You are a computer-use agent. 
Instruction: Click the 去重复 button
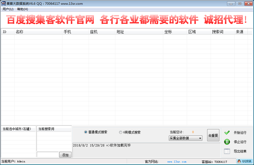coord(213,135)
